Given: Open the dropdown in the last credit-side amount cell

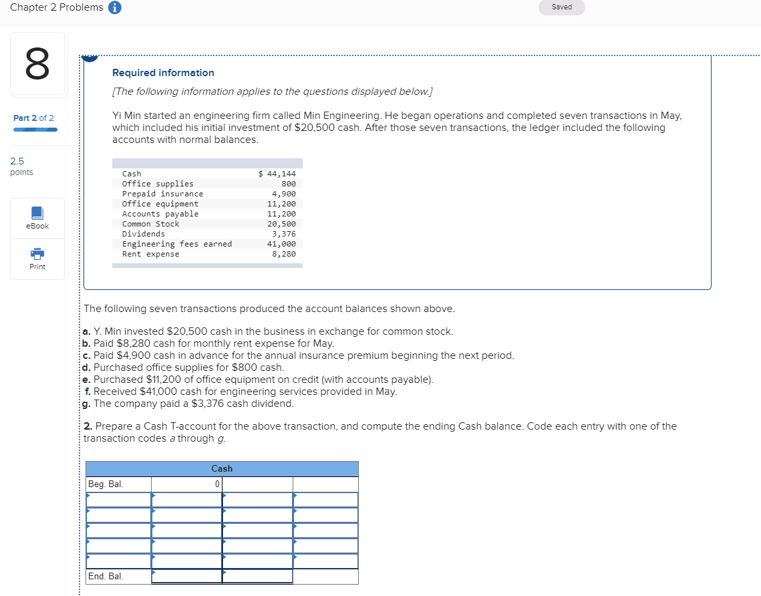Looking at the screenshot, I should [325, 561].
